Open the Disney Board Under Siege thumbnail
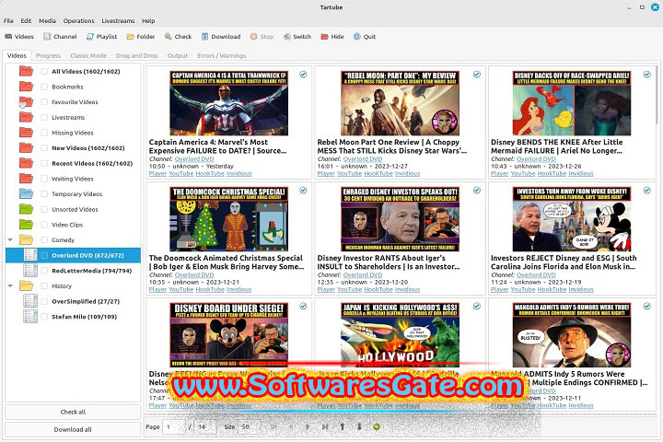The width and height of the screenshot is (663, 442). 228,334
